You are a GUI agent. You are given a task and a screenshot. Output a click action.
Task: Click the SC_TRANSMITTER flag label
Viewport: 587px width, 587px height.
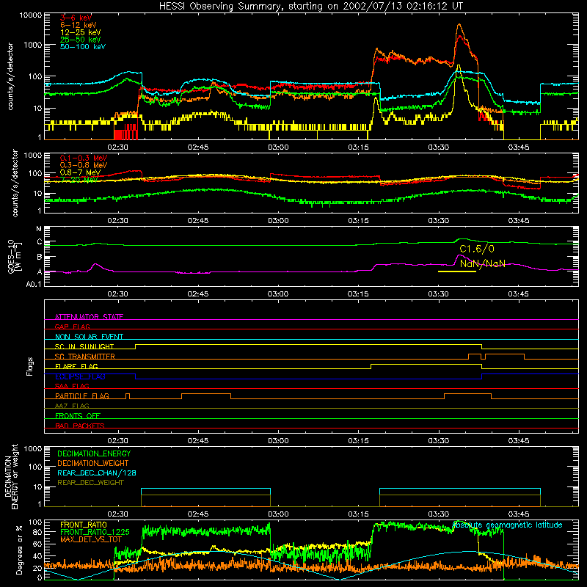pyautogui.click(x=85, y=357)
